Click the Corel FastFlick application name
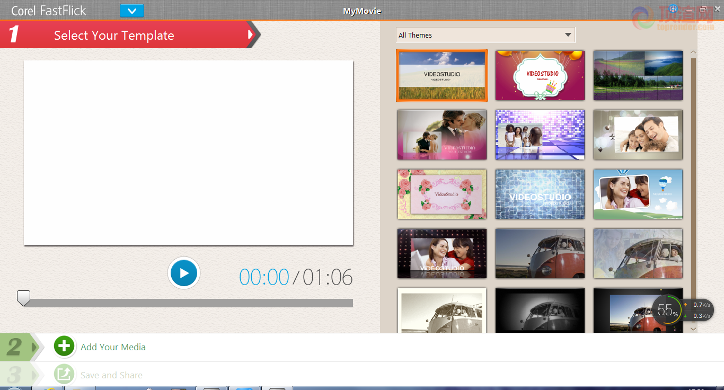This screenshot has height=390, width=724. [x=49, y=11]
